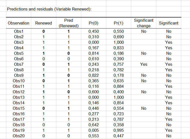Select the Obs12 label cell
190x139 pixels.
[x=18, y=92]
